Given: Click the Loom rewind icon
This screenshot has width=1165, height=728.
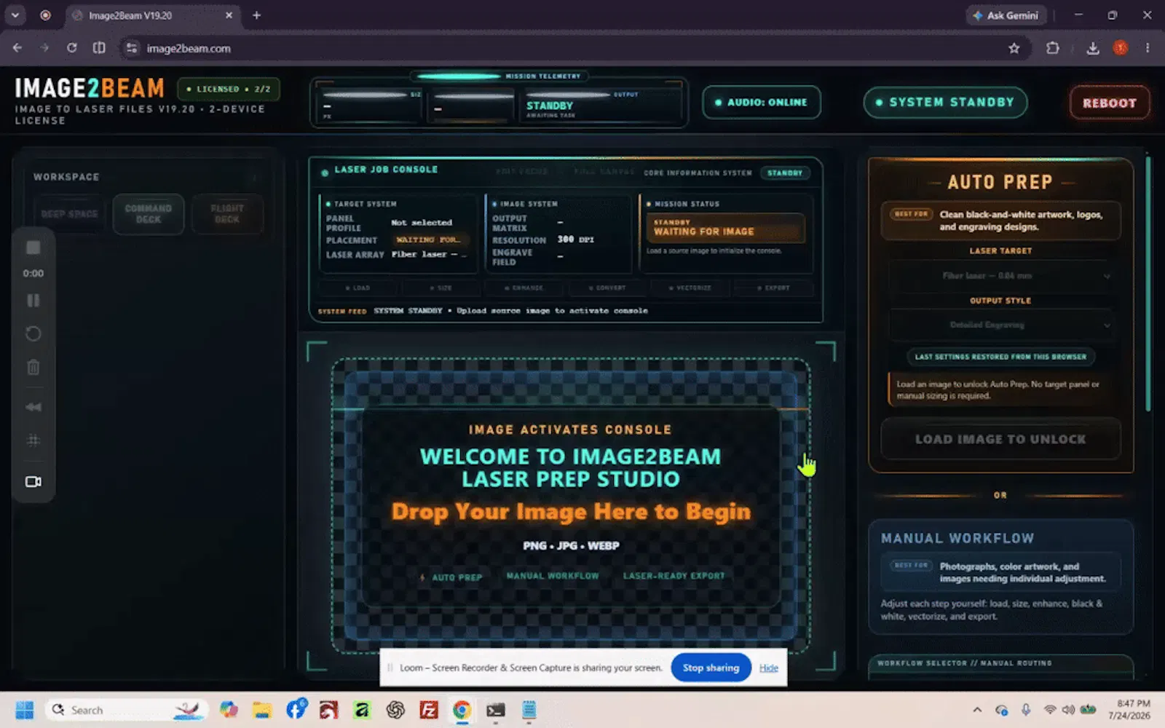Looking at the screenshot, I should point(33,407).
